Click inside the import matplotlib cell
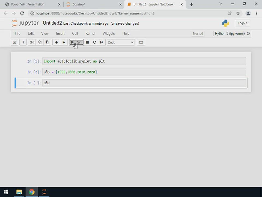This screenshot has width=262, height=197. tap(144, 61)
